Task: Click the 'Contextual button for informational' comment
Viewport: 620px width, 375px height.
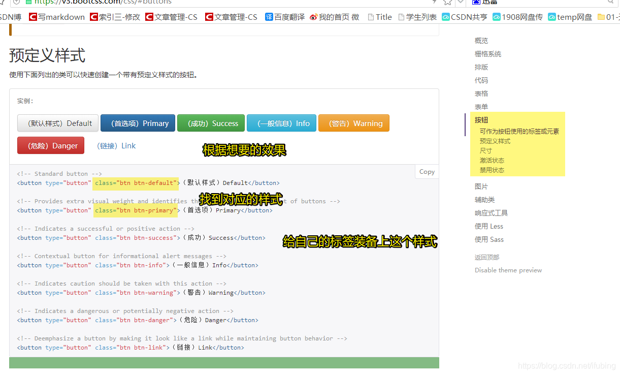Action: click(122, 256)
